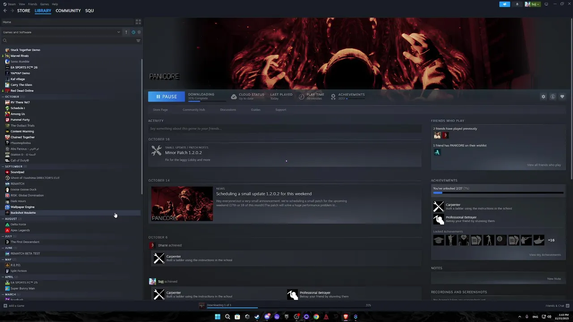Open the Support link

[281, 110]
